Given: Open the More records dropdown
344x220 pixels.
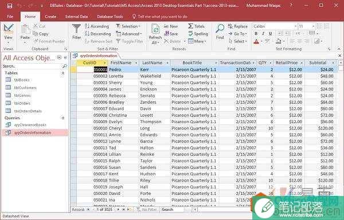Looking at the screenshot, I should (197, 41).
